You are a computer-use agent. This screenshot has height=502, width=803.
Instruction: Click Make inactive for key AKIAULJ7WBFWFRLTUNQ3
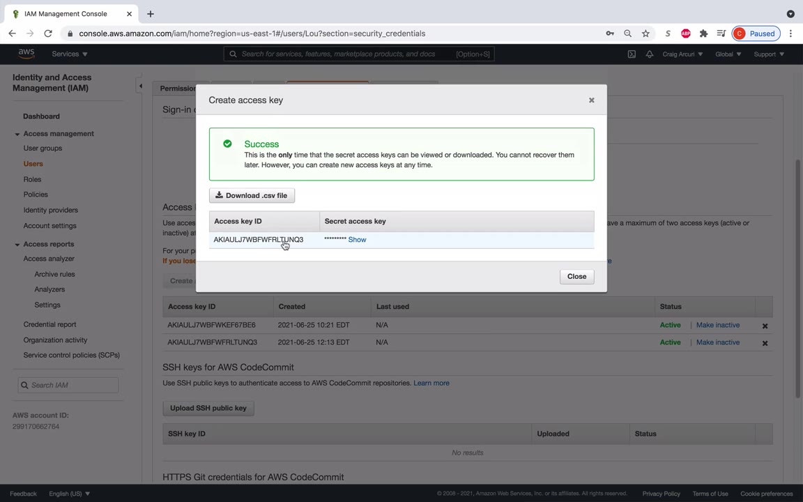point(717,342)
